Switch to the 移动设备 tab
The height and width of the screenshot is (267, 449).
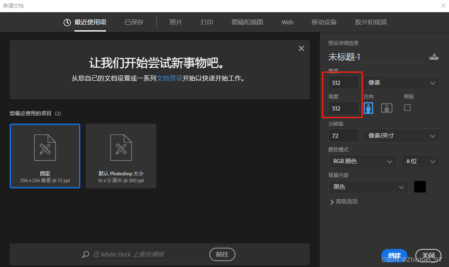click(x=324, y=22)
